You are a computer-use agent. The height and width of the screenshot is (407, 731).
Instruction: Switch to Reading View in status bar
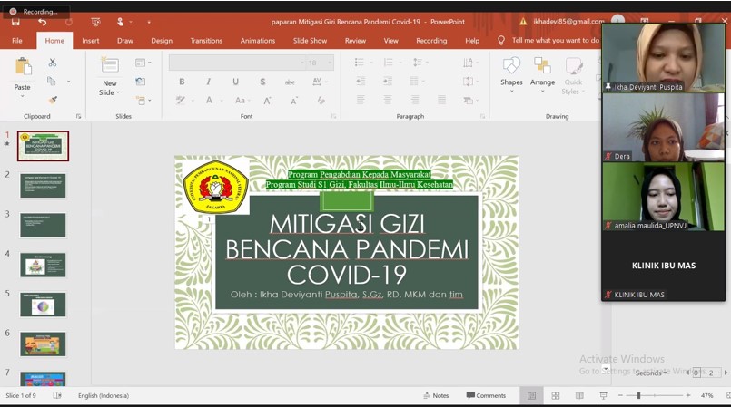pos(579,396)
